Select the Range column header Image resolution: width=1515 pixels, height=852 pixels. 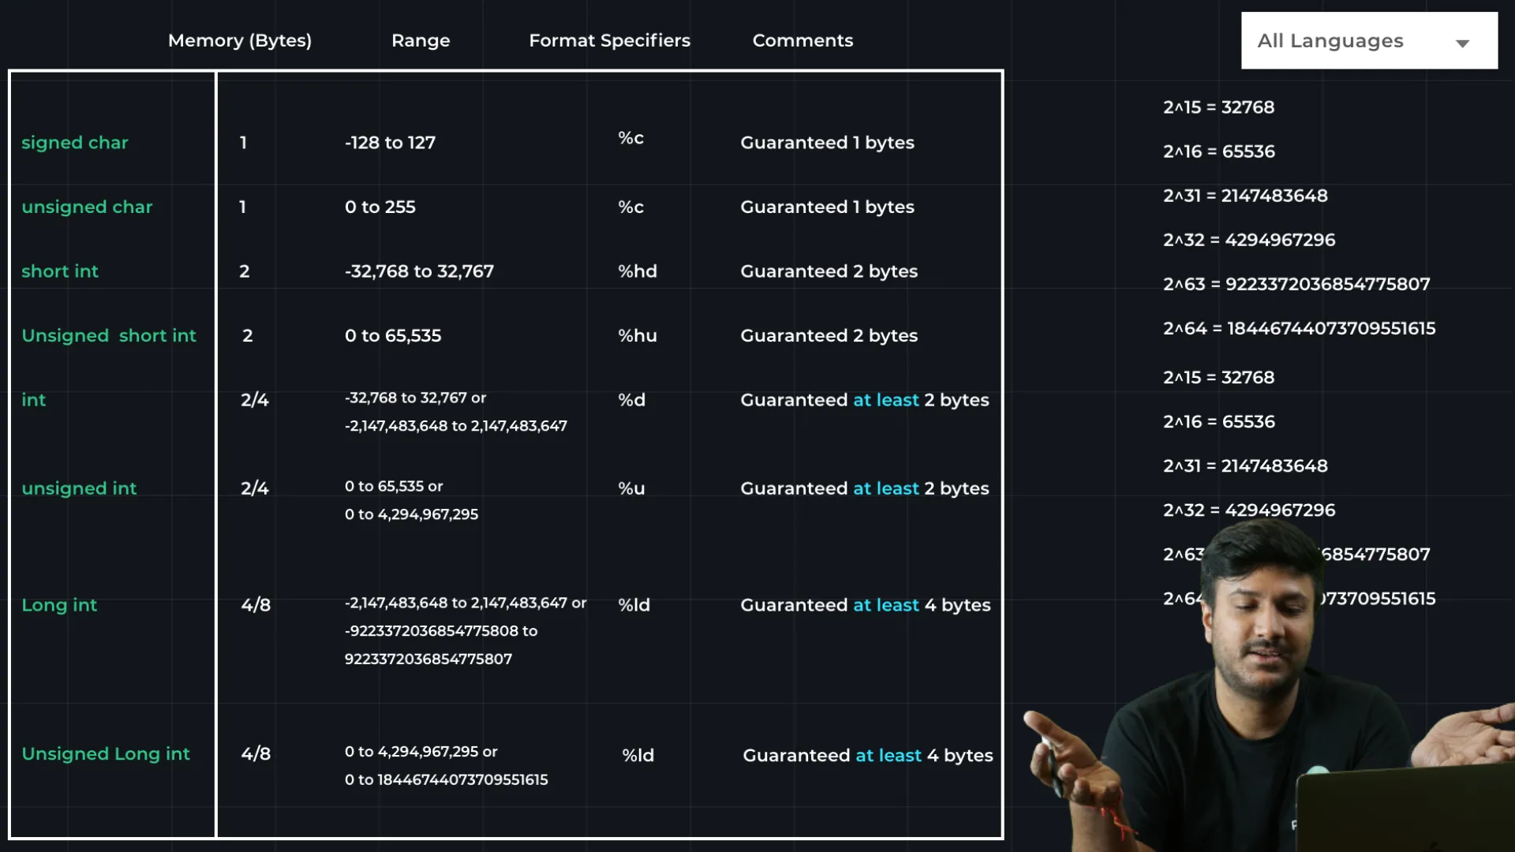(x=421, y=40)
